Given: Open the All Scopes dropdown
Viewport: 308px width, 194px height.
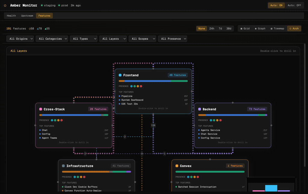Looking at the screenshot, I should [x=142, y=39].
